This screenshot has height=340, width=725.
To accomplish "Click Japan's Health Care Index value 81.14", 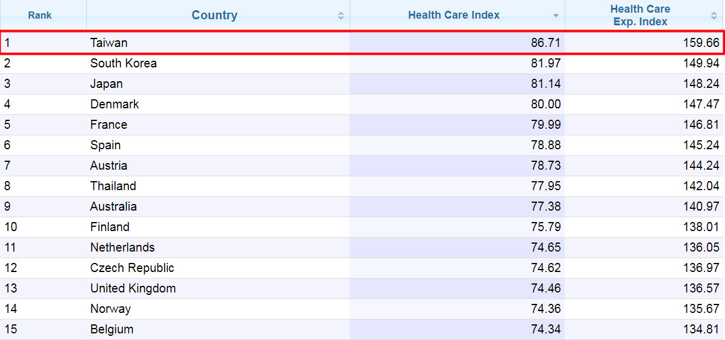I will pos(544,84).
